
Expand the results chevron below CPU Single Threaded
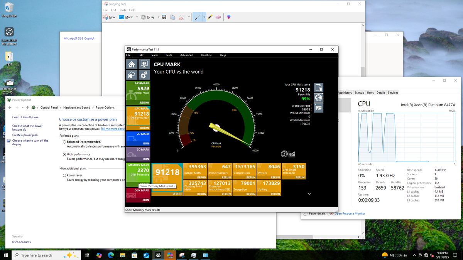coord(309,194)
